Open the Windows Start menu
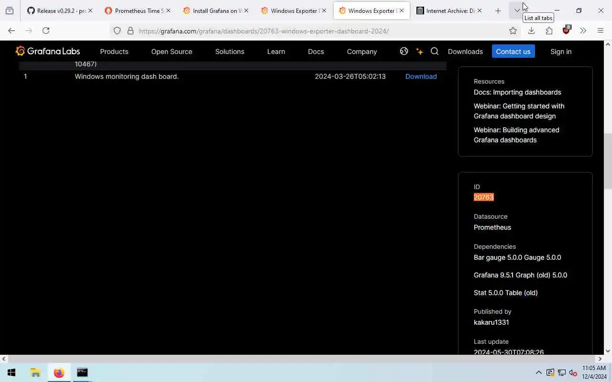 (11, 372)
